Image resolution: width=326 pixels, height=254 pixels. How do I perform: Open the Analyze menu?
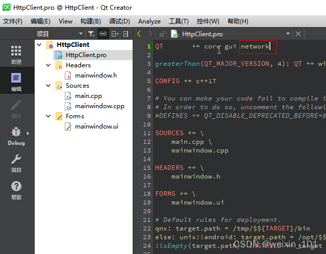pos(149,21)
